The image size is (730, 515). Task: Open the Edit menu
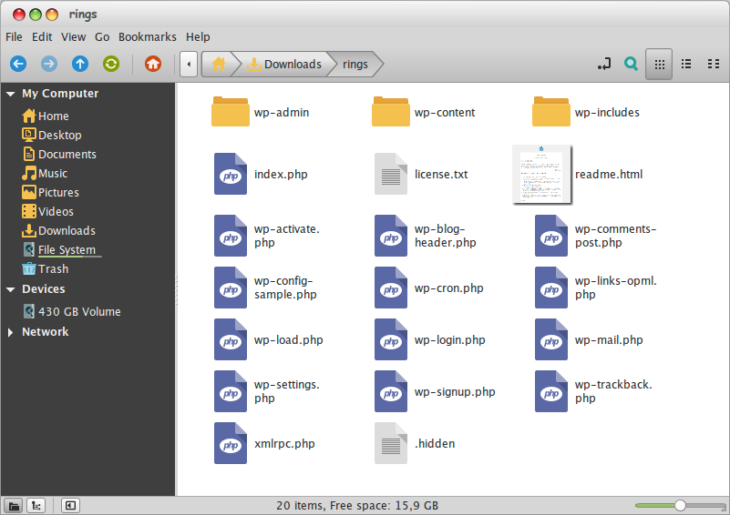(42, 36)
